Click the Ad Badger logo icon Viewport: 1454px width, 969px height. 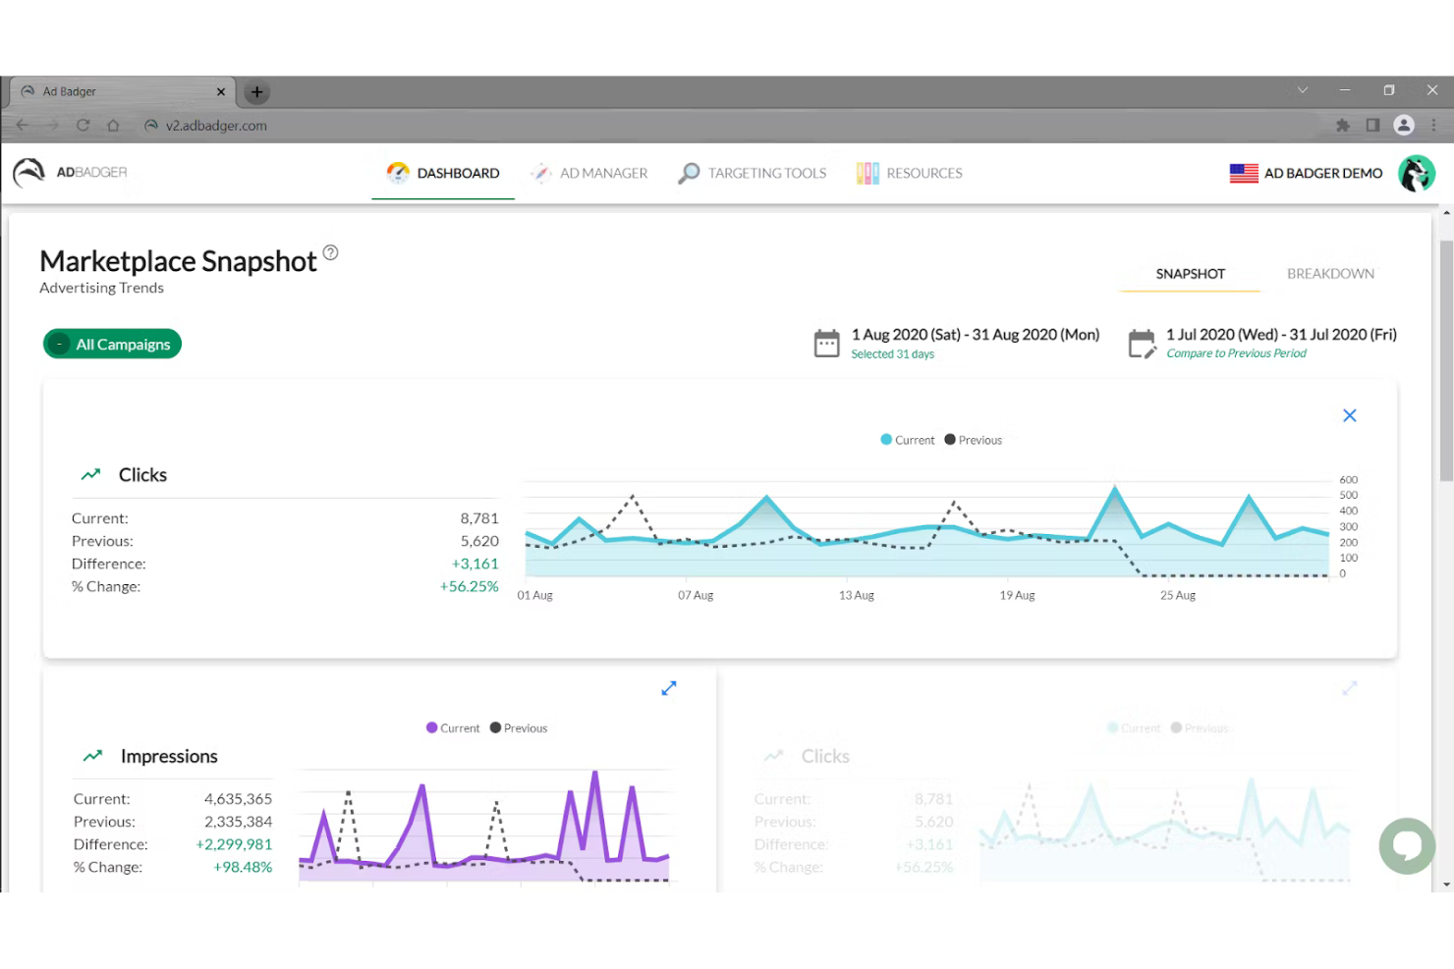coord(29,173)
